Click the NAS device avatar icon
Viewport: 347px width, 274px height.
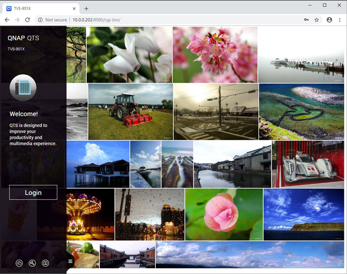pyautogui.click(x=23, y=87)
